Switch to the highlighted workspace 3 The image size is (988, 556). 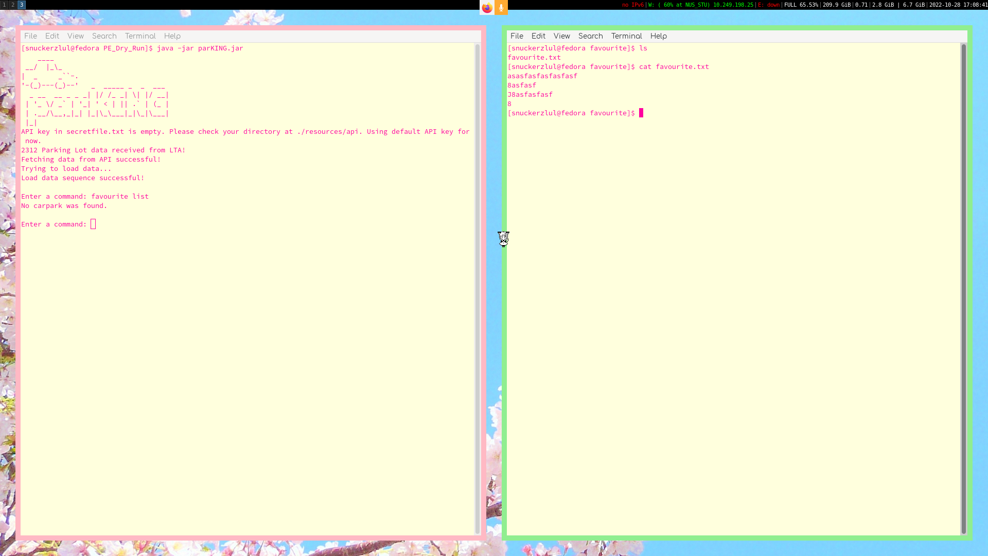[21, 5]
